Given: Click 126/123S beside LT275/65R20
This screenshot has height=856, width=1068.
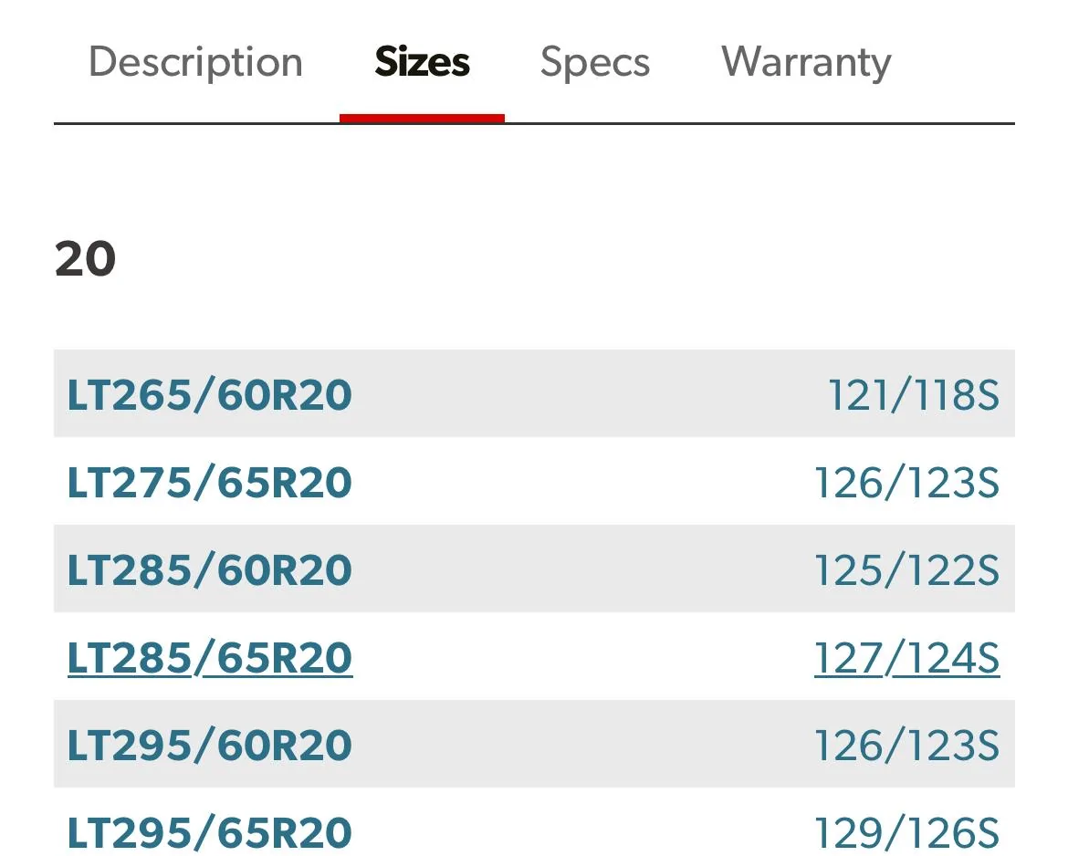Looking at the screenshot, I should [x=906, y=483].
